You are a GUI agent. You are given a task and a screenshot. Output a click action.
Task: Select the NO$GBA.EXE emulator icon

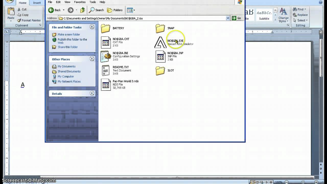(160, 42)
